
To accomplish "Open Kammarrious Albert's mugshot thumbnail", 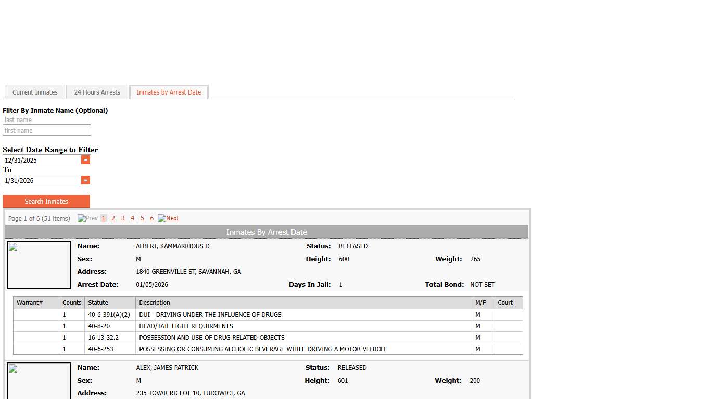I will tap(39, 265).
